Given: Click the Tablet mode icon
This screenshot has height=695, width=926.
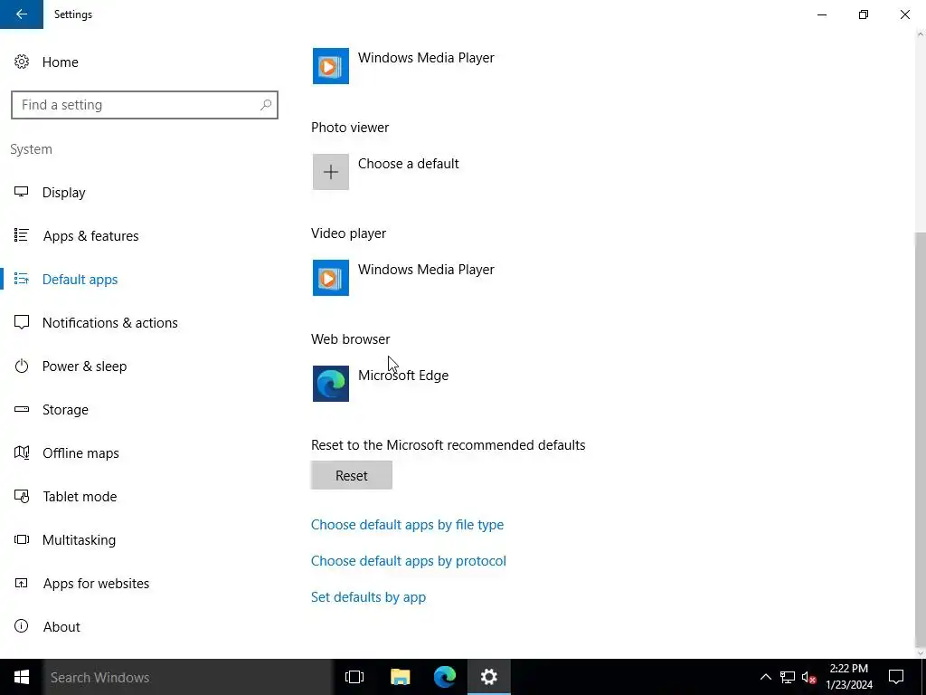Looking at the screenshot, I should tap(22, 497).
